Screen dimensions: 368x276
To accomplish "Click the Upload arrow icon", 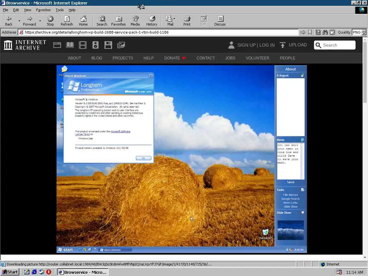I will click(283, 45).
